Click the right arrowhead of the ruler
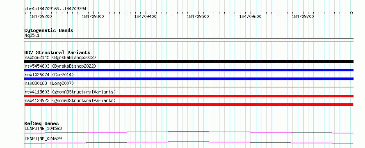The image size is (365, 148). pos(352,13)
